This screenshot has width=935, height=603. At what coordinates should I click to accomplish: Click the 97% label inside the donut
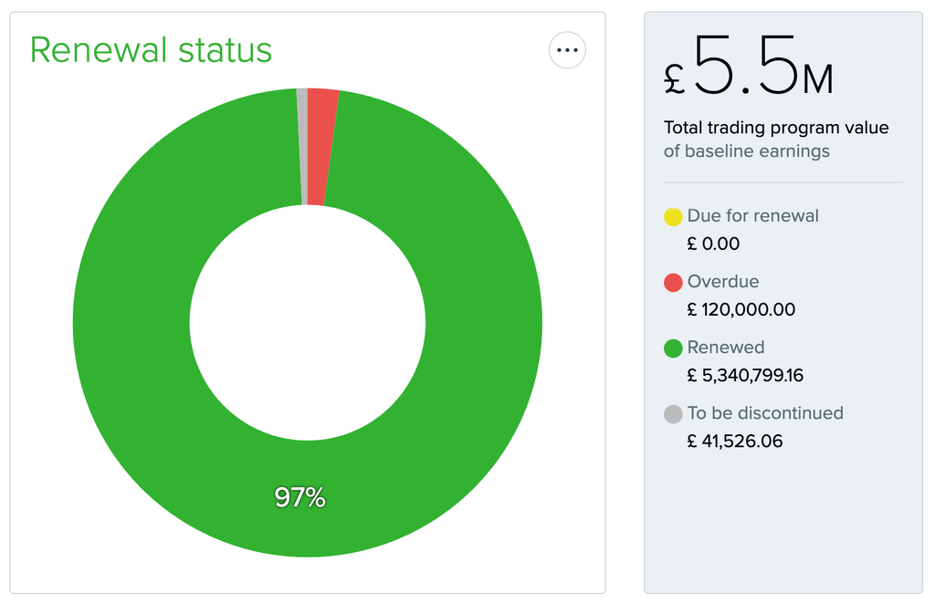pyautogui.click(x=301, y=498)
